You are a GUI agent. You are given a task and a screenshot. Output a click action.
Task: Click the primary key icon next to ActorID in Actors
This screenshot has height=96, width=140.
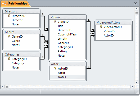pyautogui.click(x=55, y=68)
